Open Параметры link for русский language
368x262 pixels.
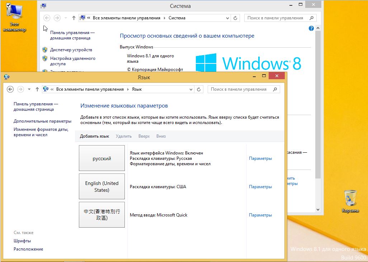click(260, 158)
